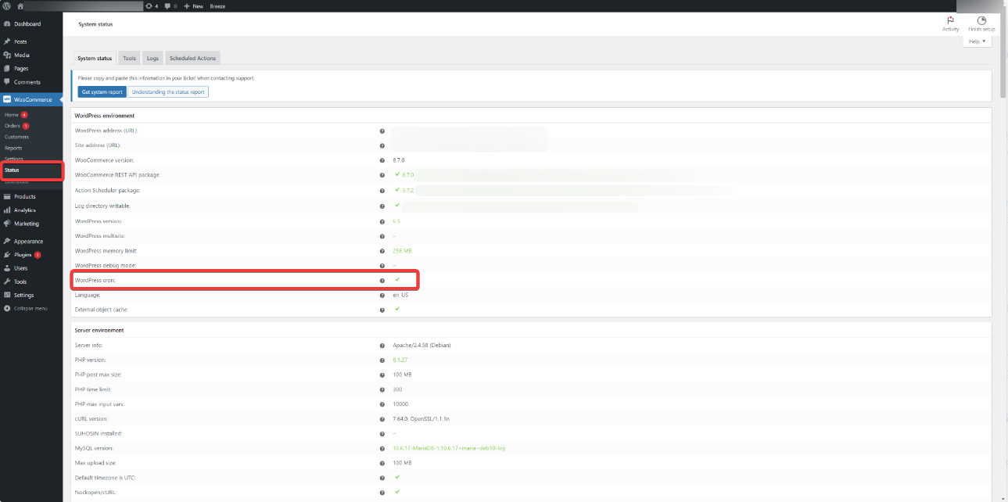Click help icon for MySQL version

pos(382,448)
